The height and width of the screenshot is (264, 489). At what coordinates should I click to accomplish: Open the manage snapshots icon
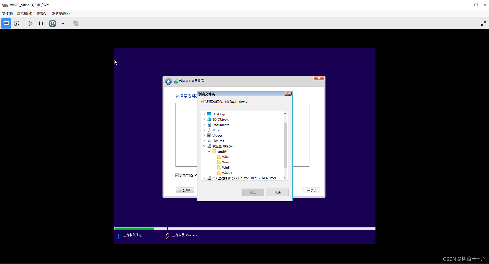76,23
